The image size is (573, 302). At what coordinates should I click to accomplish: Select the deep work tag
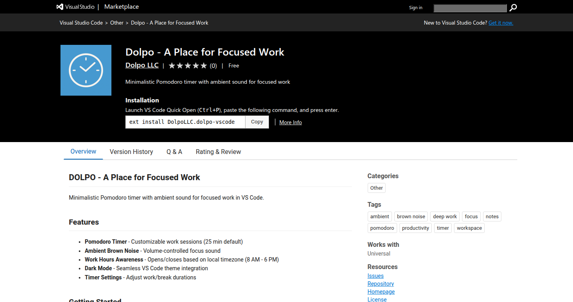click(445, 217)
